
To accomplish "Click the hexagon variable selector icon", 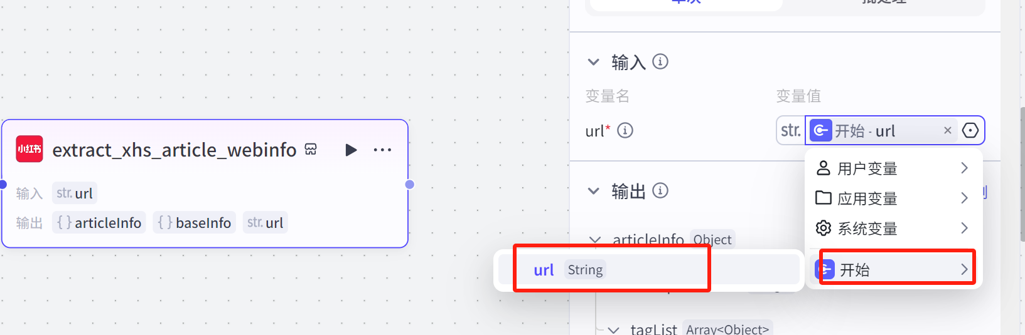I will coord(970,130).
